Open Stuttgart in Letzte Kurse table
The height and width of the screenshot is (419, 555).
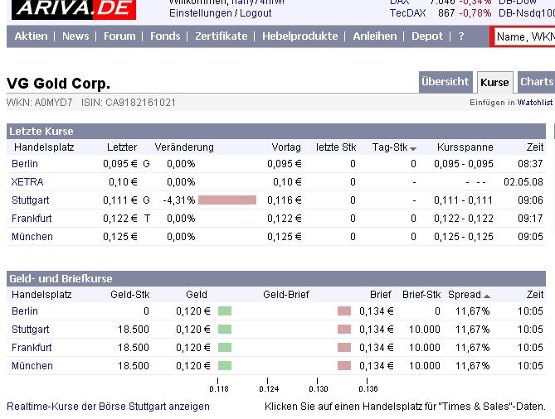pyautogui.click(x=31, y=200)
